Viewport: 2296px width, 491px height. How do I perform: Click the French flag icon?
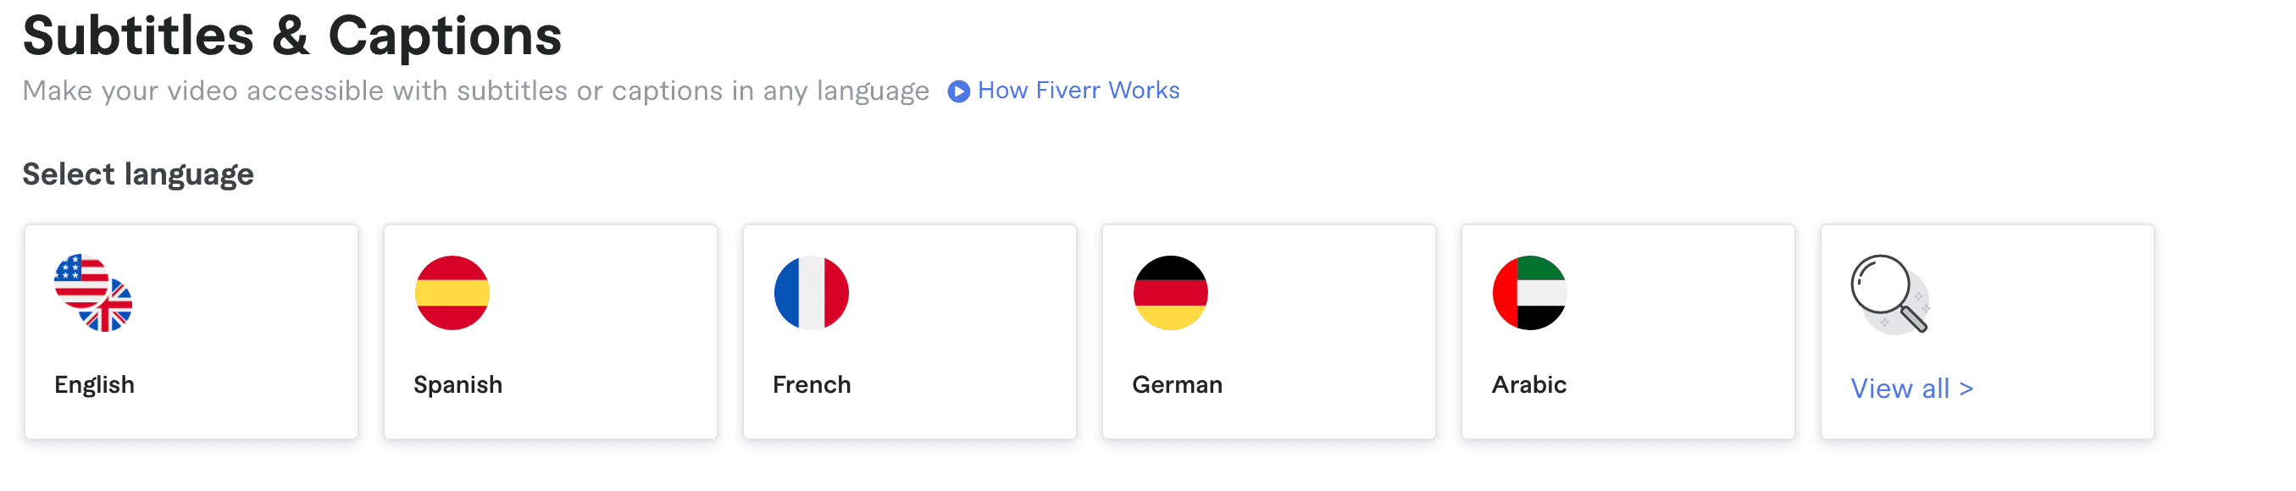(x=811, y=293)
